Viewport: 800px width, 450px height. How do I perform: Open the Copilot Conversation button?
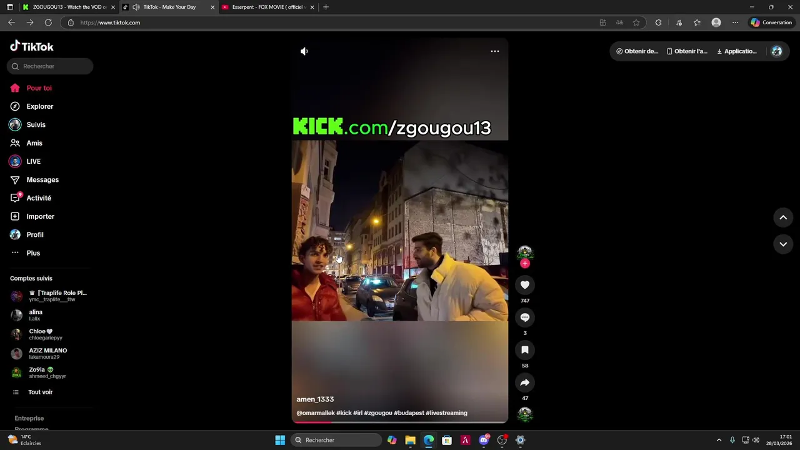[772, 22]
